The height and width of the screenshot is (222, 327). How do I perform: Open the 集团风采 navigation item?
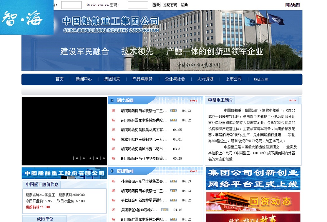point(112,79)
